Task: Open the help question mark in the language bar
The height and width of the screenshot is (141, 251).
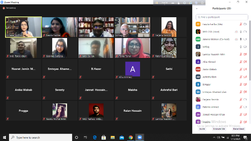Action: tap(196, 3)
